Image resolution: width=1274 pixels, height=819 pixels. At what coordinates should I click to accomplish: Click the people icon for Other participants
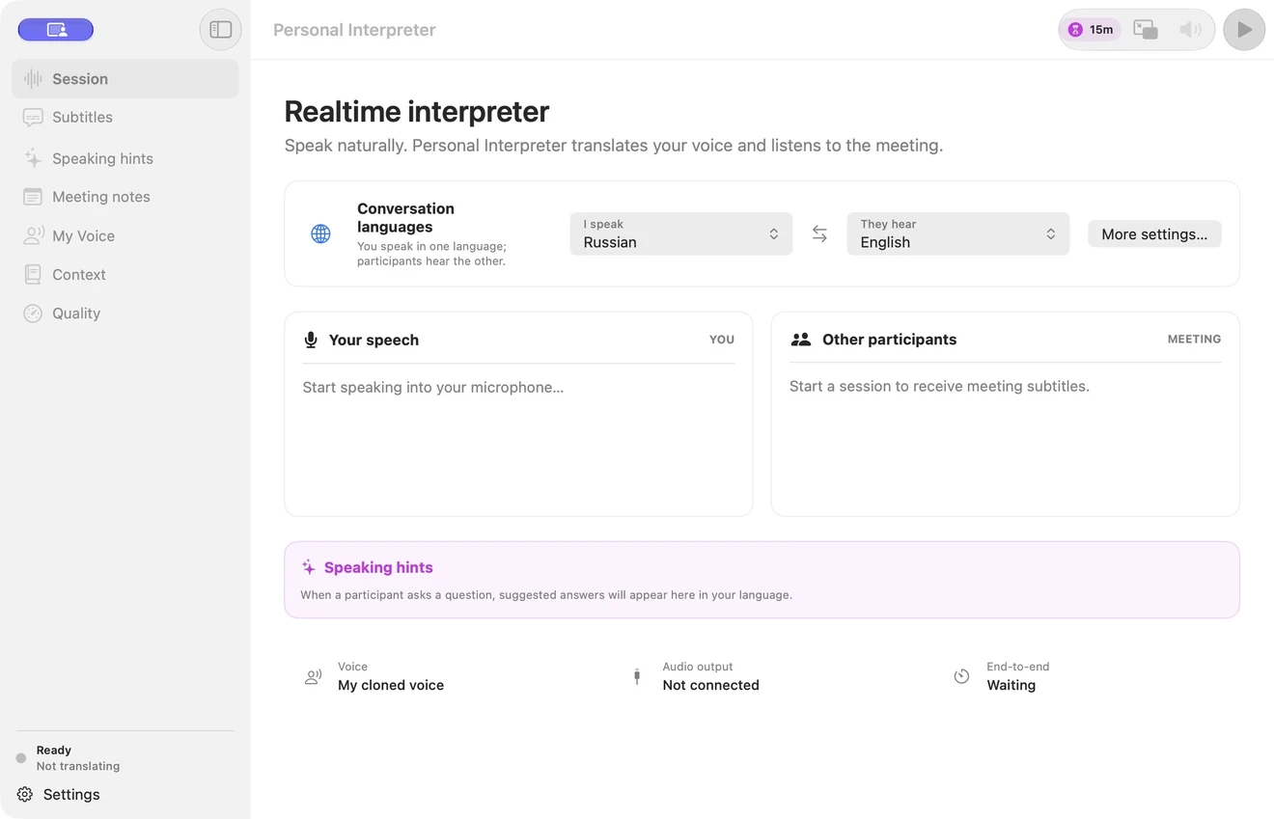(800, 340)
